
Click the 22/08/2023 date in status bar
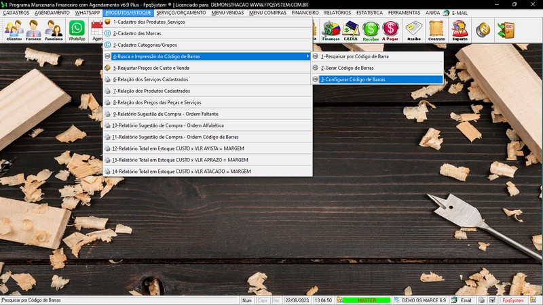point(297,300)
